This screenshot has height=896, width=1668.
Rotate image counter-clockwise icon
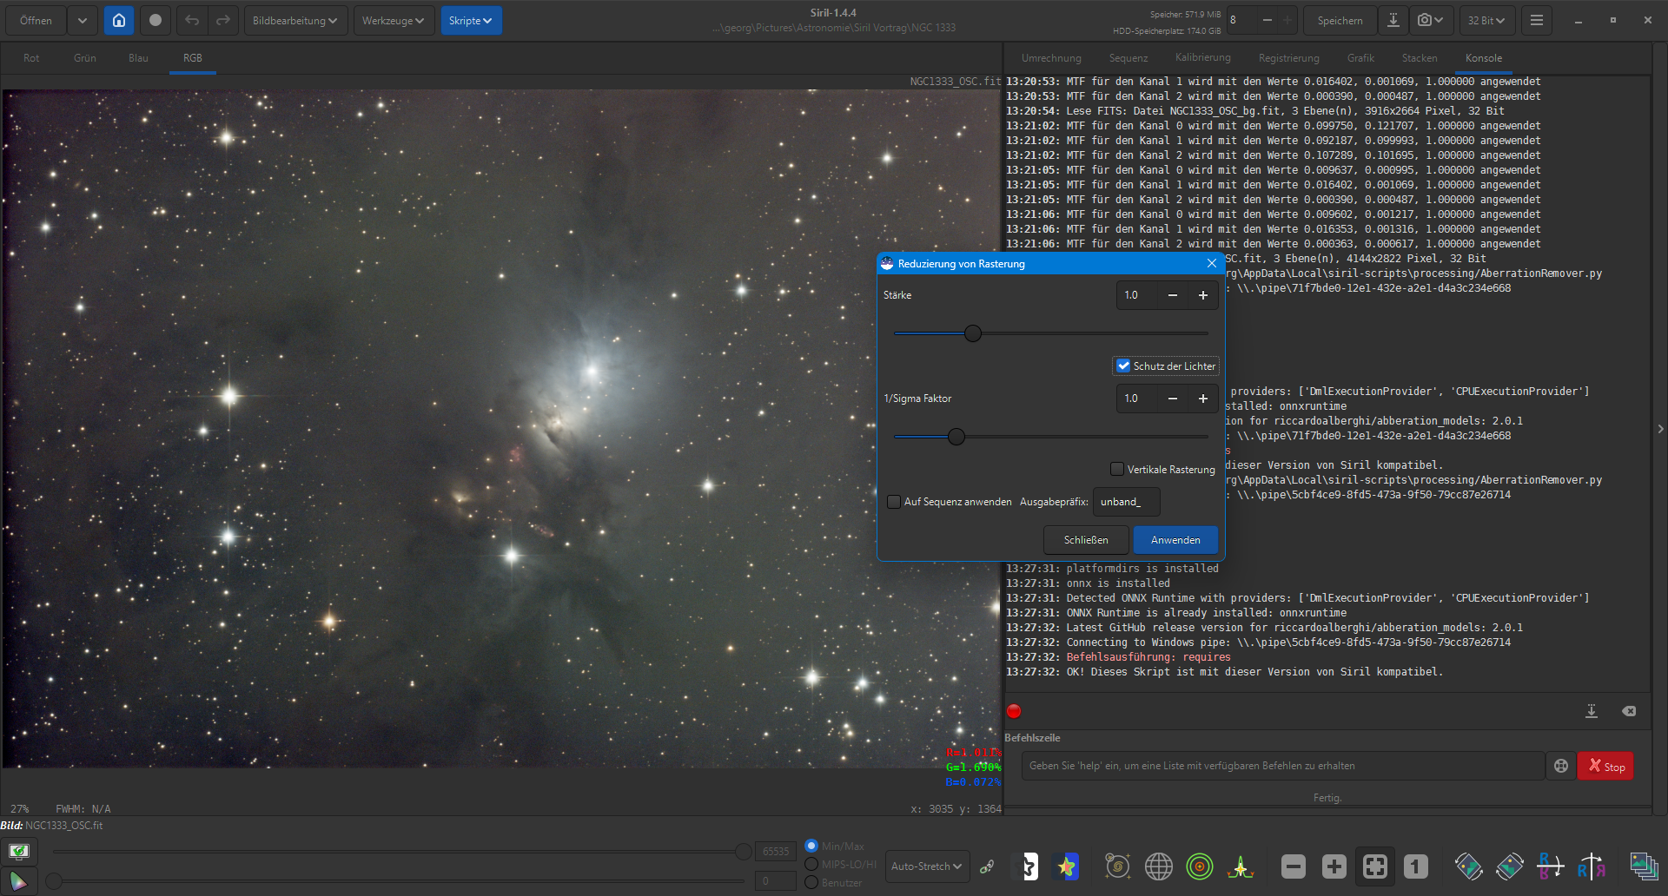pos(1468,866)
